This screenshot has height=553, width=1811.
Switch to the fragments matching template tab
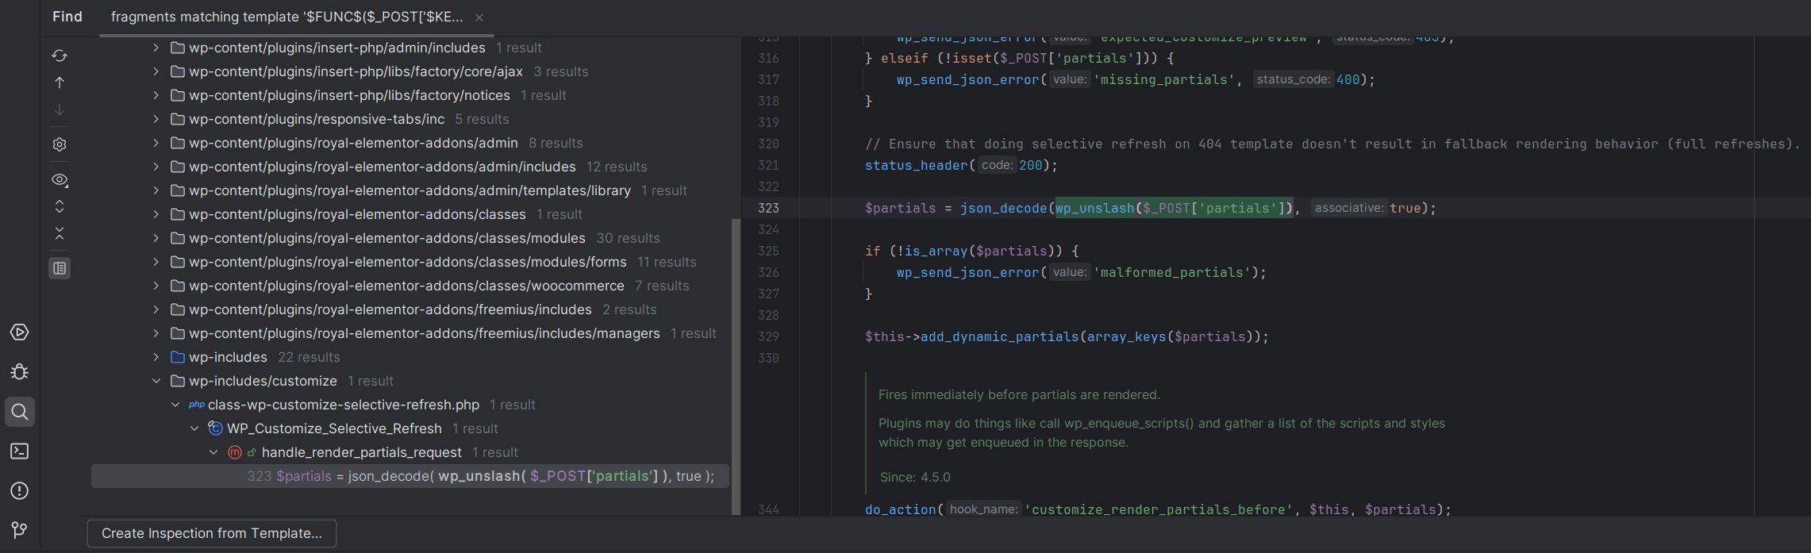point(286,17)
